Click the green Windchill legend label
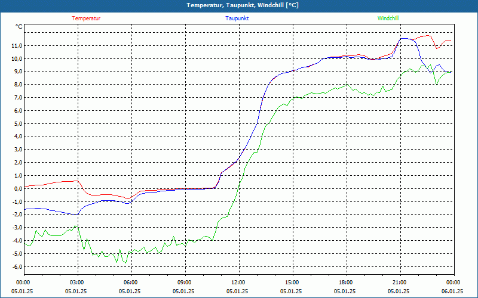This screenshot has width=478, height=298. pyautogui.click(x=388, y=18)
